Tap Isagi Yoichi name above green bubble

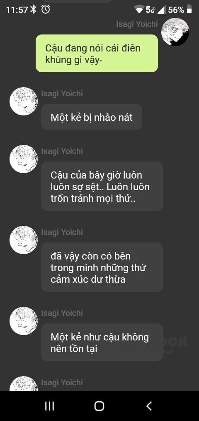coord(137,24)
